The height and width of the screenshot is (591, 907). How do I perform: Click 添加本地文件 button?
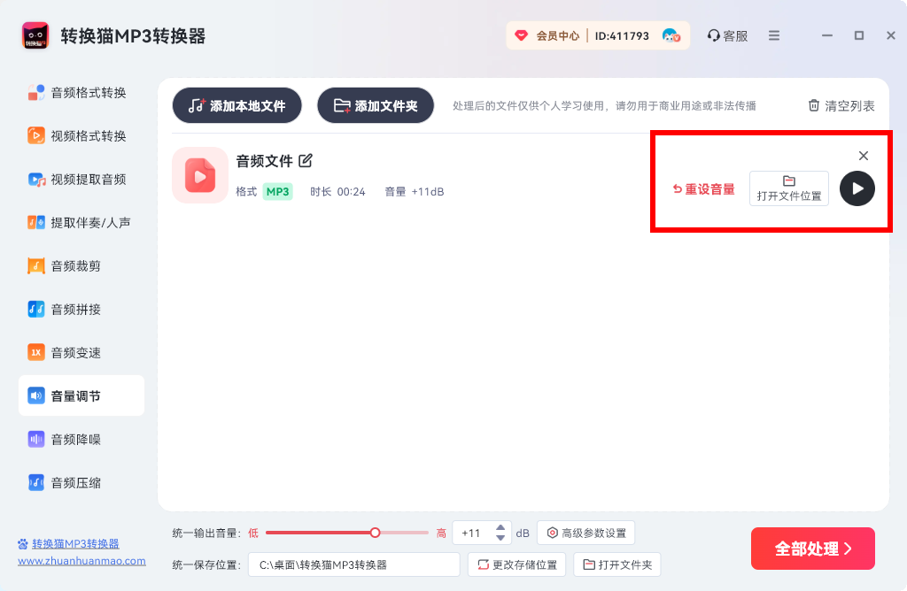pyautogui.click(x=237, y=105)
